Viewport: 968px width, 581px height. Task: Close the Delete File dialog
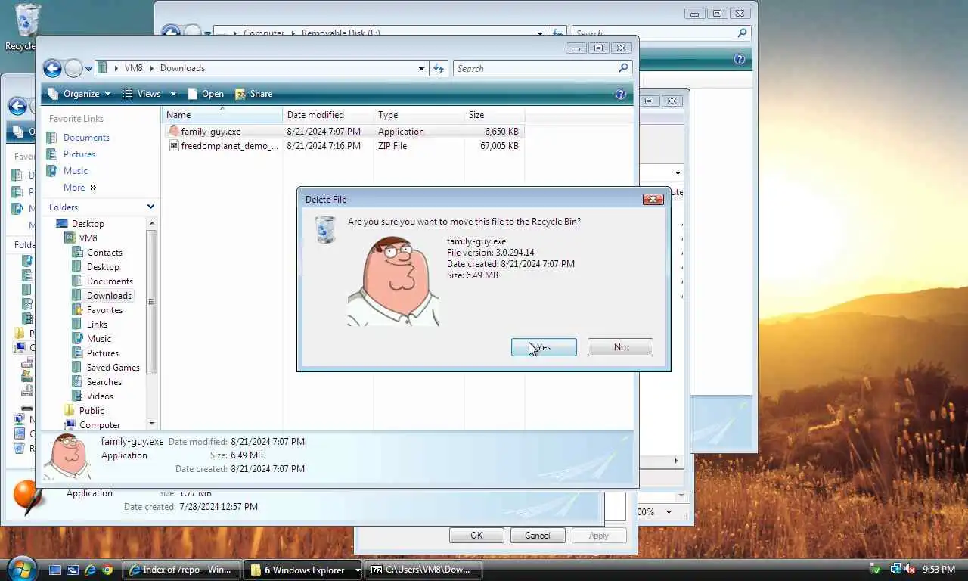pyautogui.click(x=653, y=200)
